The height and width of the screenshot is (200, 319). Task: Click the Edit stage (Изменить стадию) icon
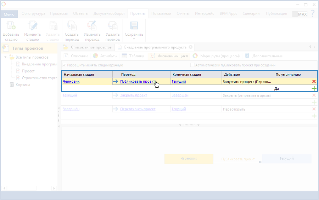32,26
